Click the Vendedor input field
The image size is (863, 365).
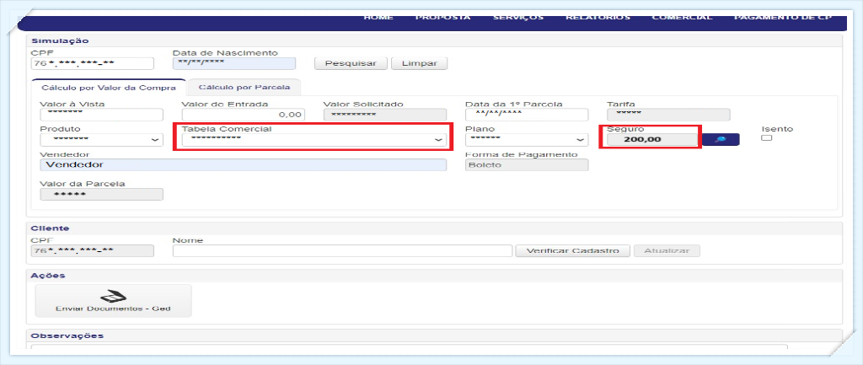click(x=244, y=164)
